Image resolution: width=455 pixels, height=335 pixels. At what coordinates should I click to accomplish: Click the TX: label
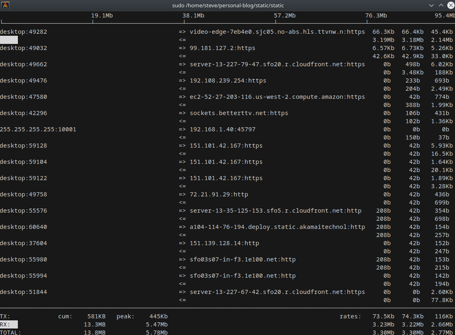pyautogui.click(x=5, y=316)
